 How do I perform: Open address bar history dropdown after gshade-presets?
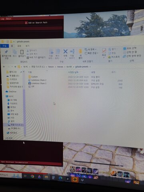pos(90,67)
